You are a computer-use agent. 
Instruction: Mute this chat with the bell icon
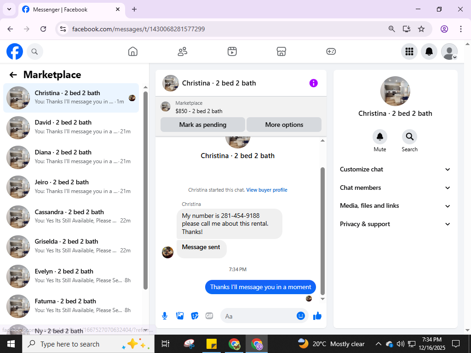point(379,137)
